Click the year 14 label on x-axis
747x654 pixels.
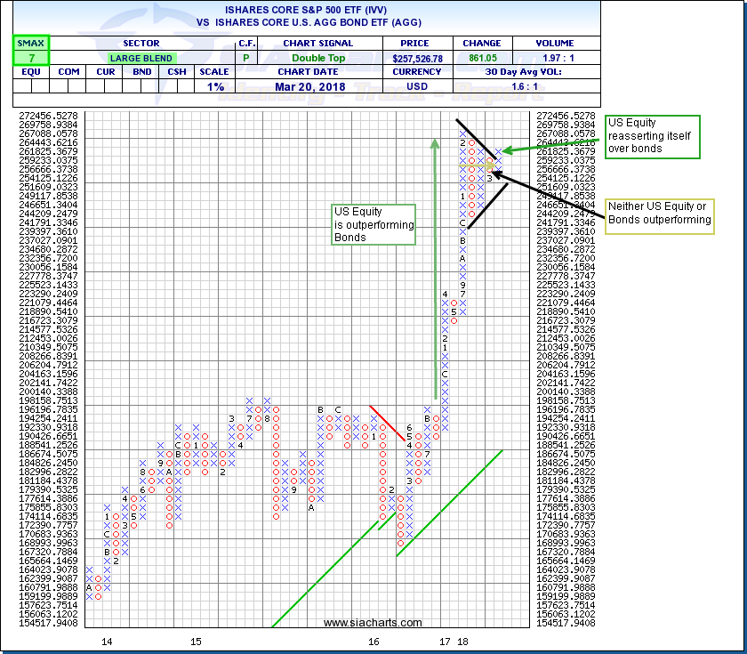(x=107, y=641)
